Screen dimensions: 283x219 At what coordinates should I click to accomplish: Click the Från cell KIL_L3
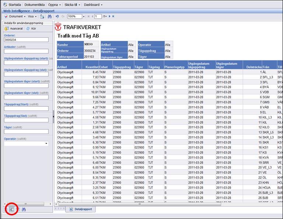[x=267, y=117]
